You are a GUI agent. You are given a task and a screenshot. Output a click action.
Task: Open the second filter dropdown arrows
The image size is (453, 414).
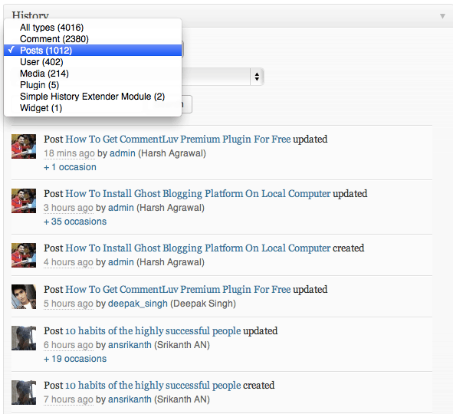pyautogui.click(x=257, y=77)
